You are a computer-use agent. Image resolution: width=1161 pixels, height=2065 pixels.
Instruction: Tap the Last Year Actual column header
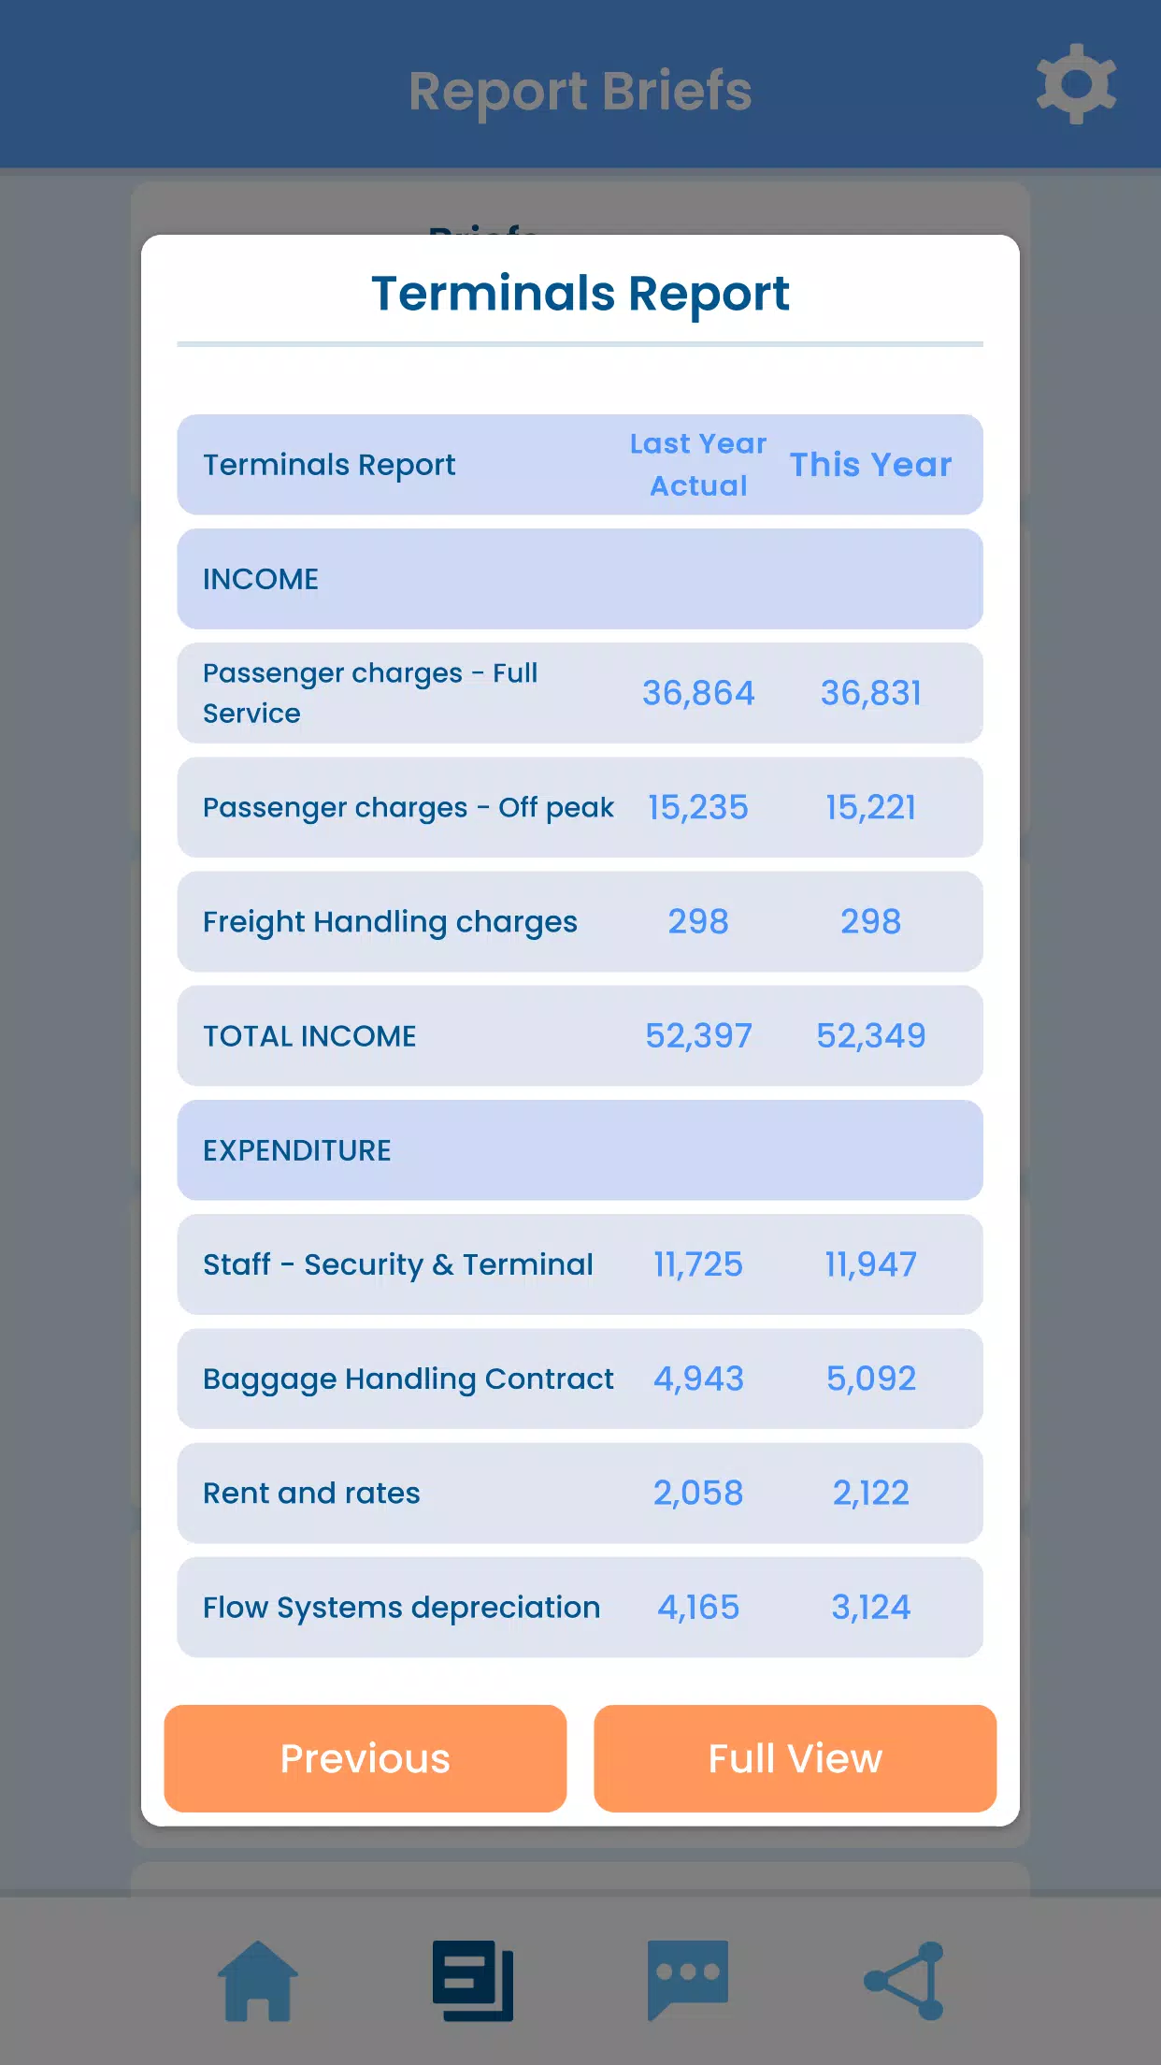[x=698, y=465]
